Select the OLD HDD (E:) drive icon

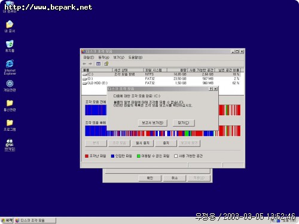85,83
